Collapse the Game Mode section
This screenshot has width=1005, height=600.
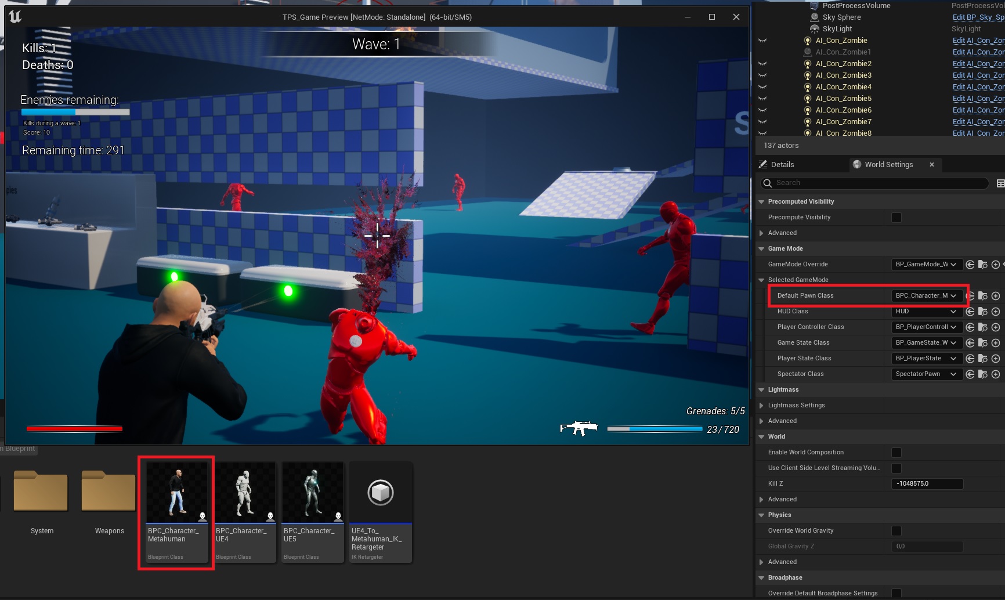(x=761, y=249)
